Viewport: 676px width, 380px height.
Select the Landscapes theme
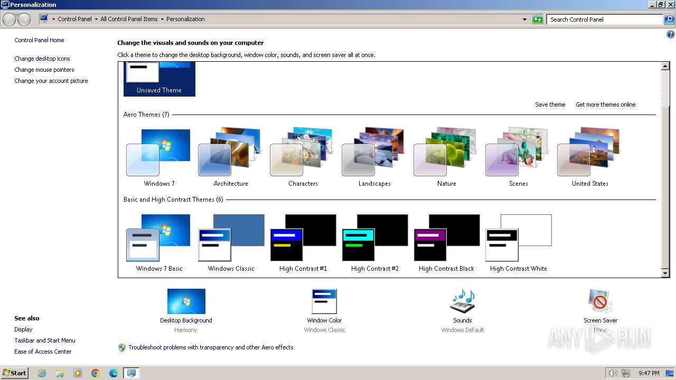pos(374,157)
